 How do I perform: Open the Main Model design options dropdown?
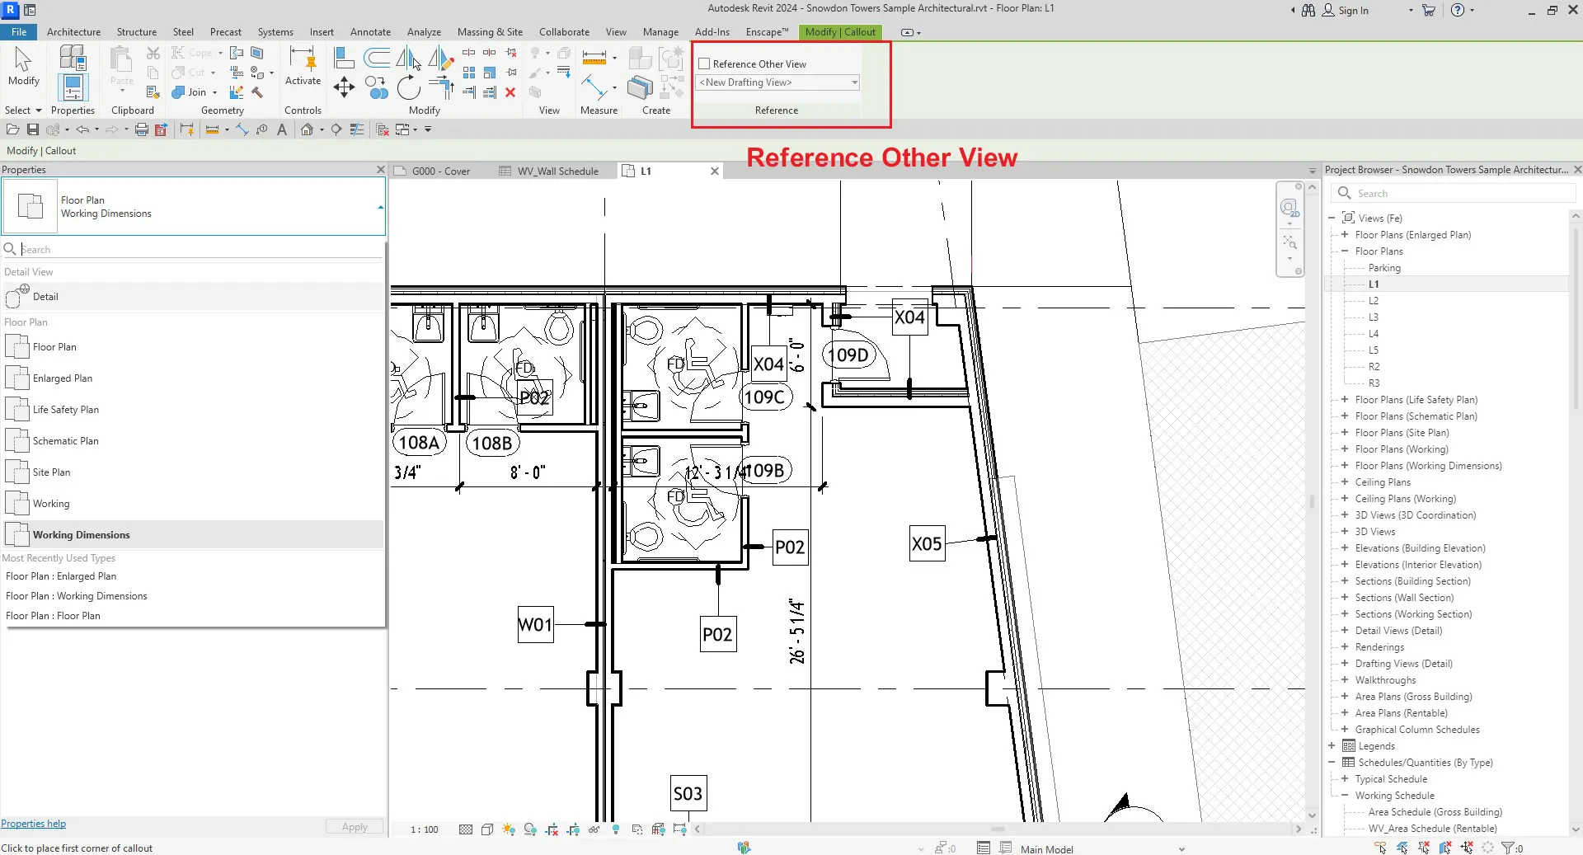1181,849
